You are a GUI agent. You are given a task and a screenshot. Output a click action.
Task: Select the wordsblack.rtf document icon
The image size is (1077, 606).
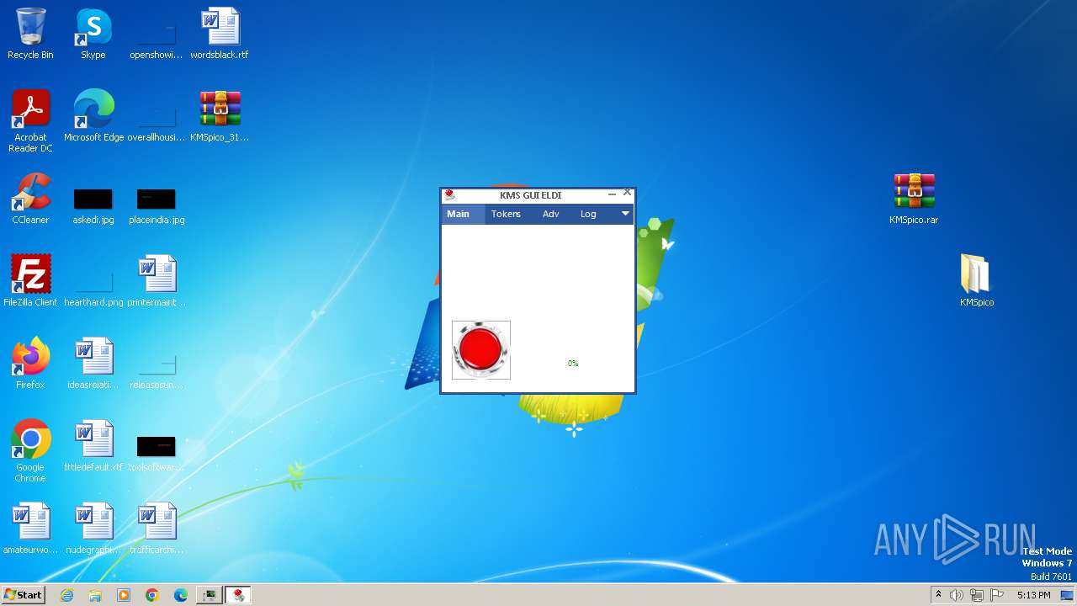pos(220,34)
